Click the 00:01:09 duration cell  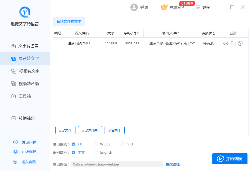(132, 43)
